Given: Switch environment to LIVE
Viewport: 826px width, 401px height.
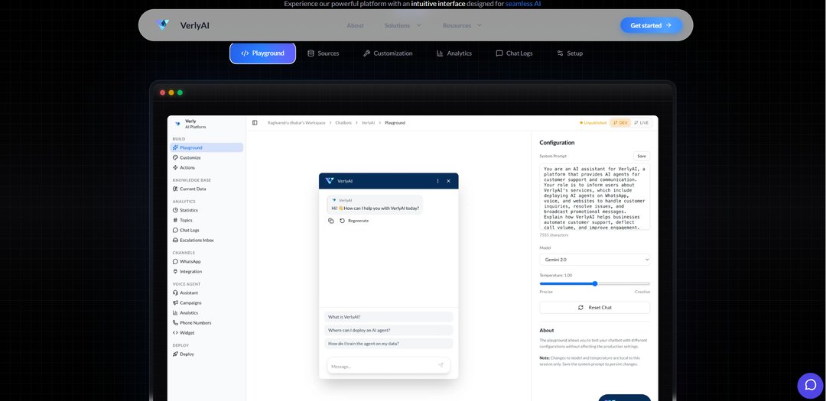Looking at the screenshot, I should tap(641, 122).
